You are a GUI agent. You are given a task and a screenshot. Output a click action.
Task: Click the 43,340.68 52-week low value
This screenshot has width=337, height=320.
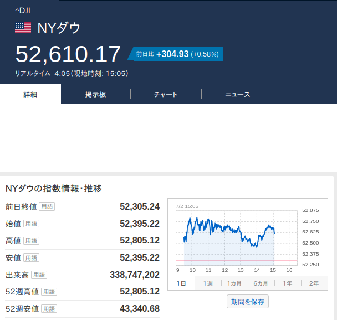140,308
